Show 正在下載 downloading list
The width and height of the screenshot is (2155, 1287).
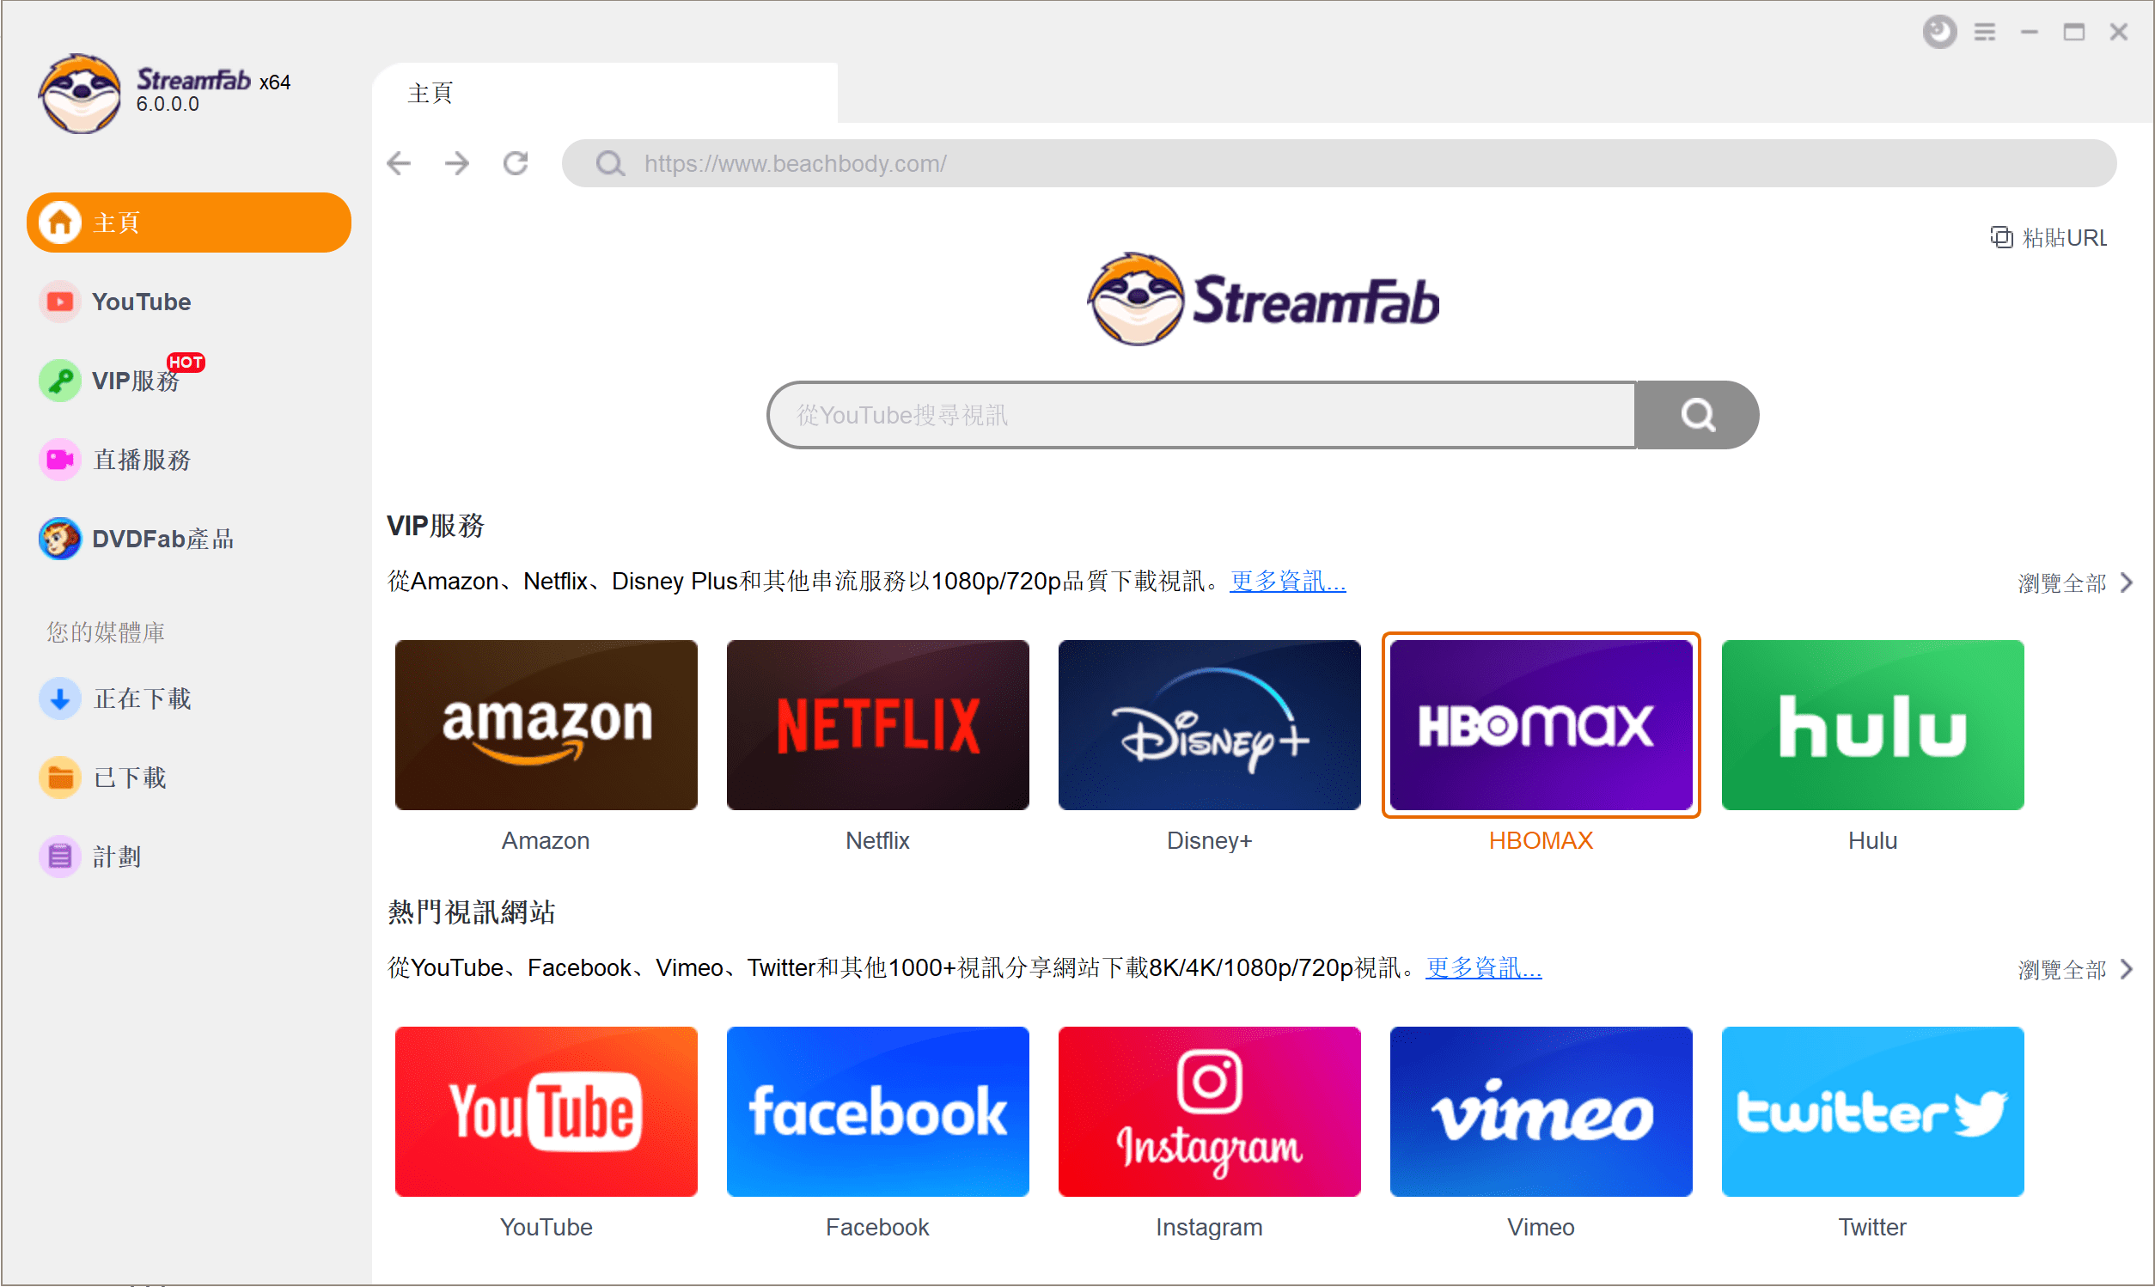click(x=115, y=699)
